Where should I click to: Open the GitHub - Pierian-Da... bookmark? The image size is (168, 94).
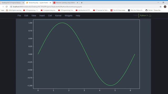[x=153, y=10]
